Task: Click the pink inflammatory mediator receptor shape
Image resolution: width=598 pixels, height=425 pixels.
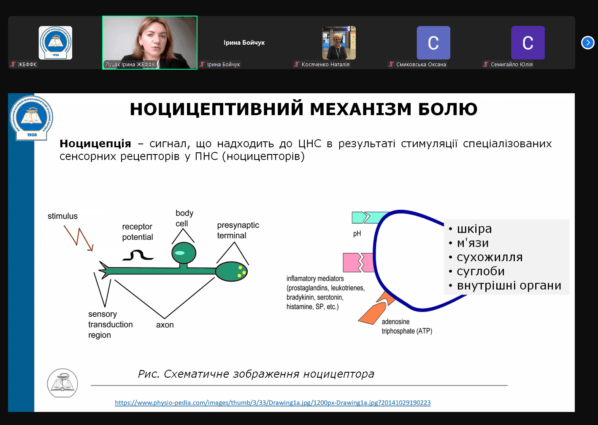Action: tap(358, 263)
